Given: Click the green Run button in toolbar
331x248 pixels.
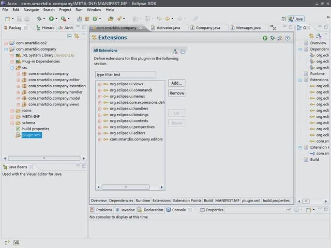Looking at the screenshot, I should click(x=51, y=19).
